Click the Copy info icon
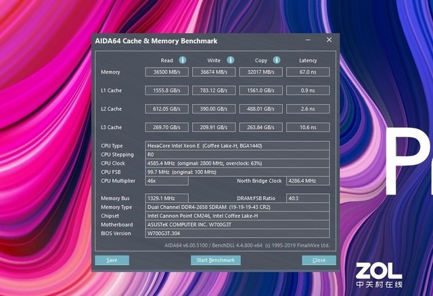This screenshot has width=433, height=296. click(277, 60)
